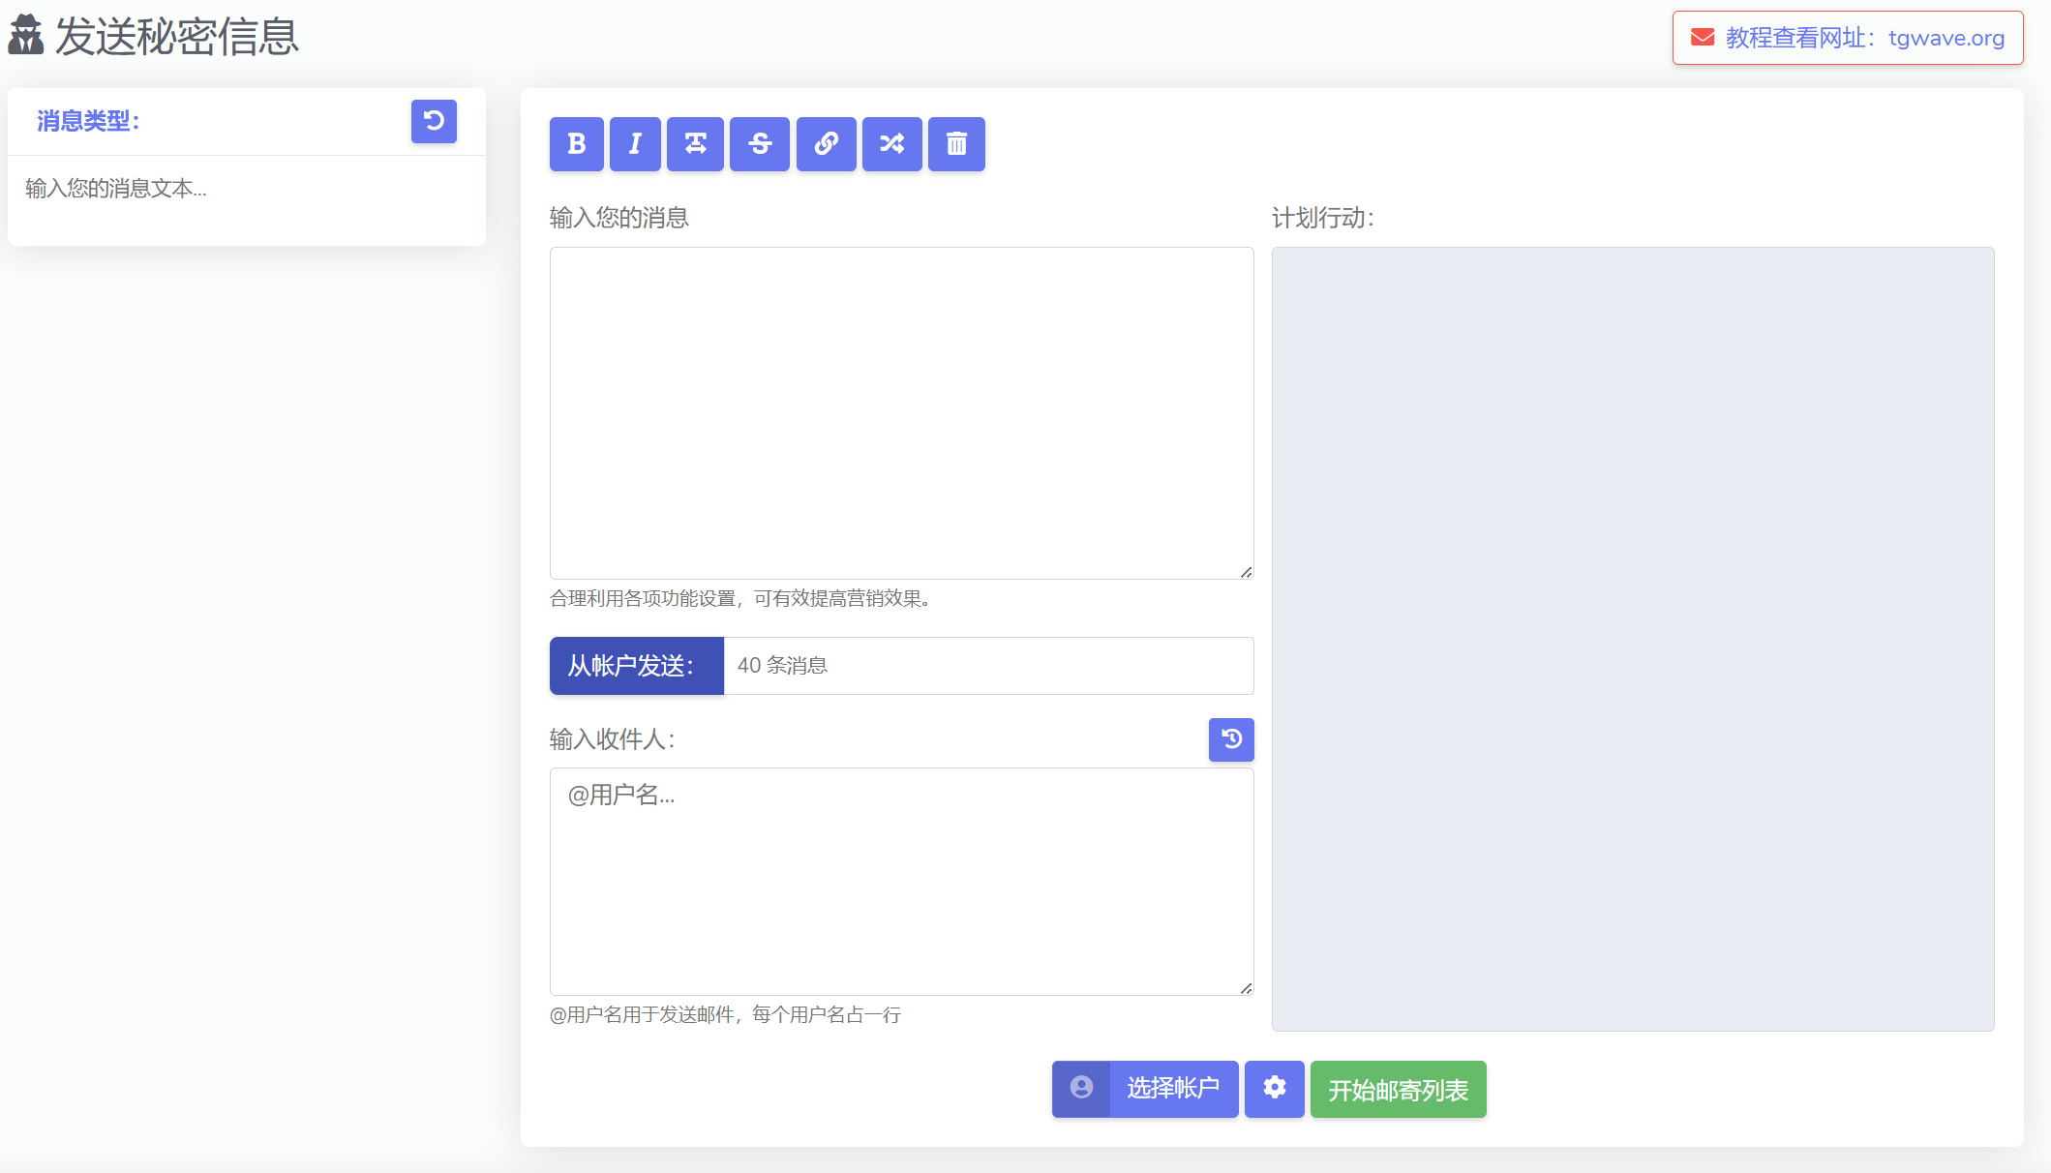The height and width of the screenshot is (1173, 2051).
Task: Insert a hyperlink using link icon
Action: (826, 144)
